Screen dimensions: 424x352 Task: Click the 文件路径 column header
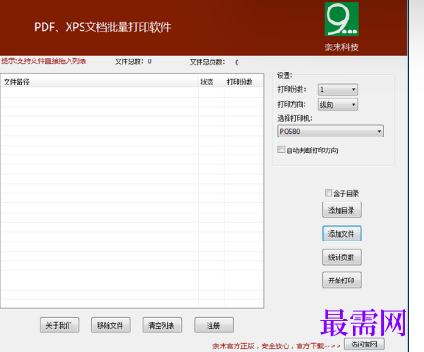(99, 82)
